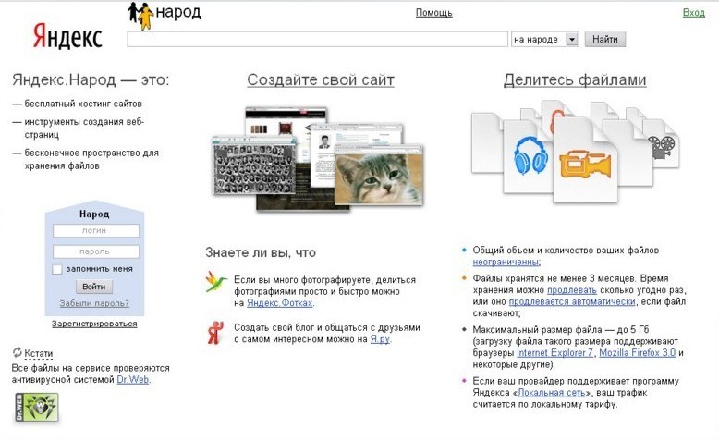Click the Найти search button

(604, 40)
